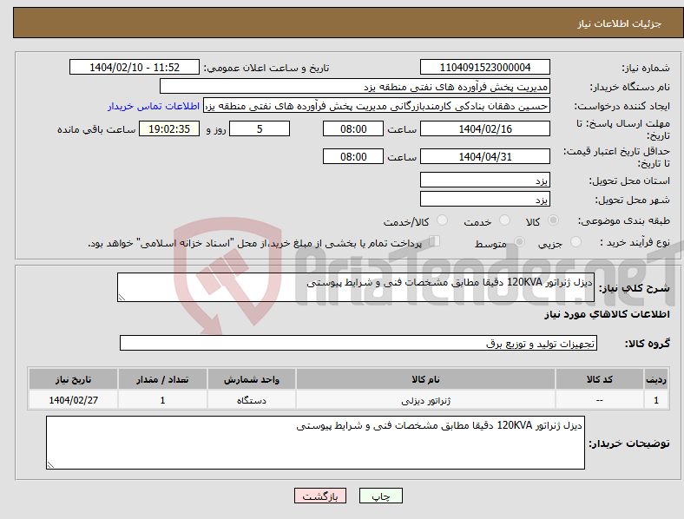Click the تعداد / مقدار column header
This screenshot has height=519, width=684.
[x=162, y=379]
